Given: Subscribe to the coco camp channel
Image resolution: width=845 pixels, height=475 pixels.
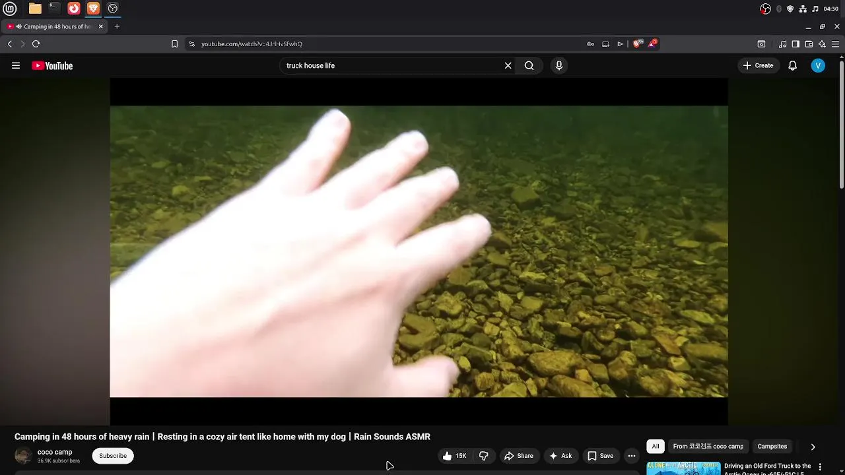Looking at the screenshot, I should point(113,456).
